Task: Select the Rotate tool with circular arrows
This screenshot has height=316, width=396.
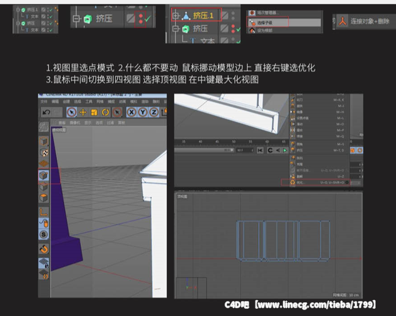Action: 105,112
